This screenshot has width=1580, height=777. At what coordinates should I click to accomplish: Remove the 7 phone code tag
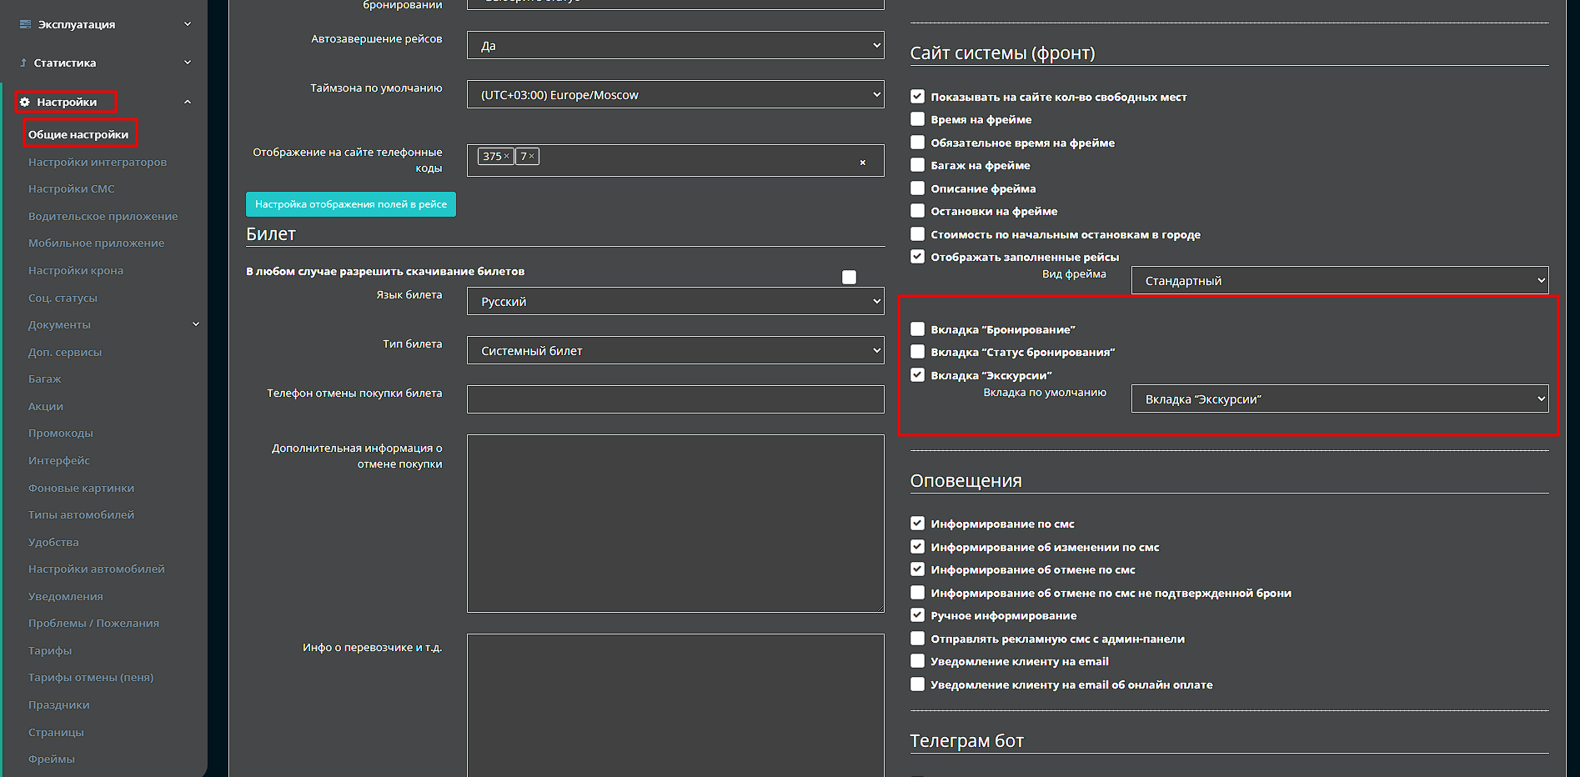pyautogui.click(x=531, y=156)
